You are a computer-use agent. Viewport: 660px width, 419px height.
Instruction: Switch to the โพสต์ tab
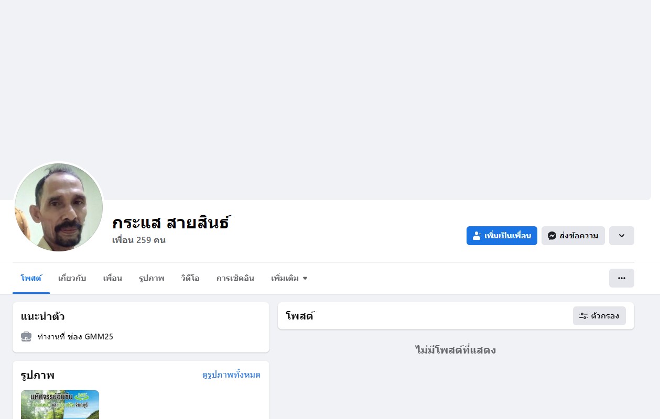point(31,278)
